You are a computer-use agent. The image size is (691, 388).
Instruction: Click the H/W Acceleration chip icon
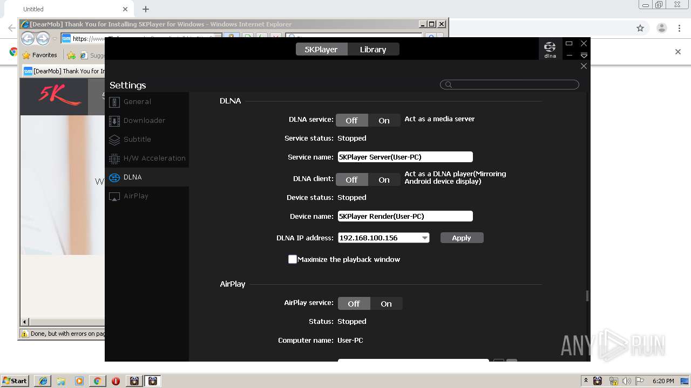(114, 158)
